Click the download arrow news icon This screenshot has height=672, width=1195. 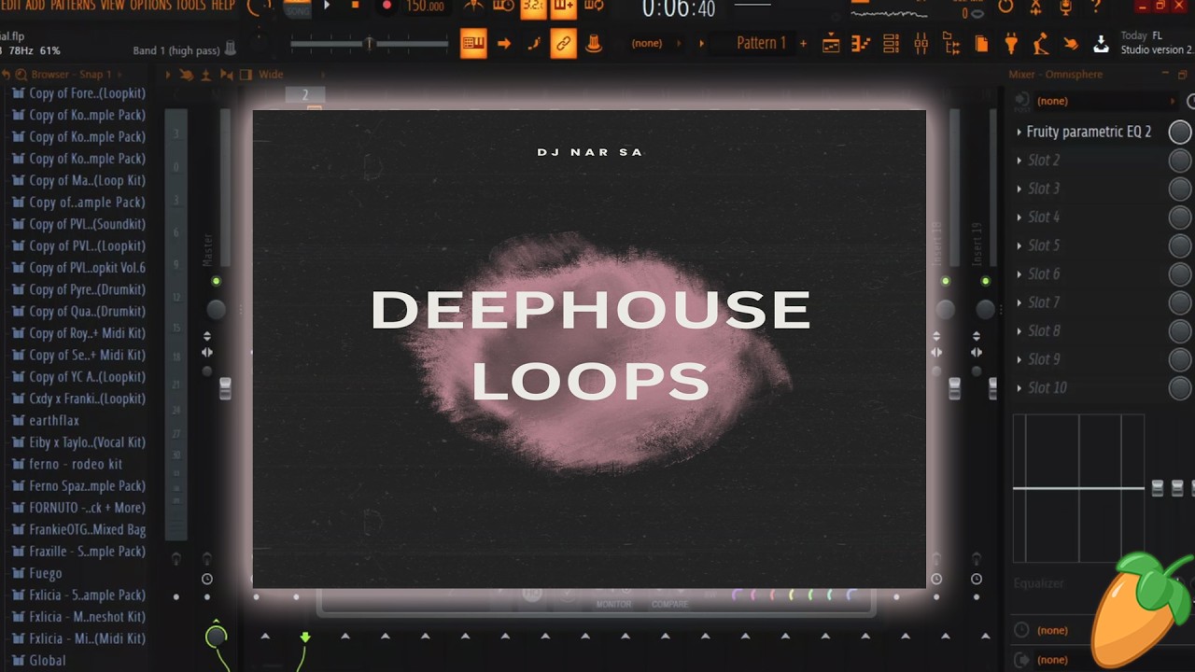pos(1101,43)
